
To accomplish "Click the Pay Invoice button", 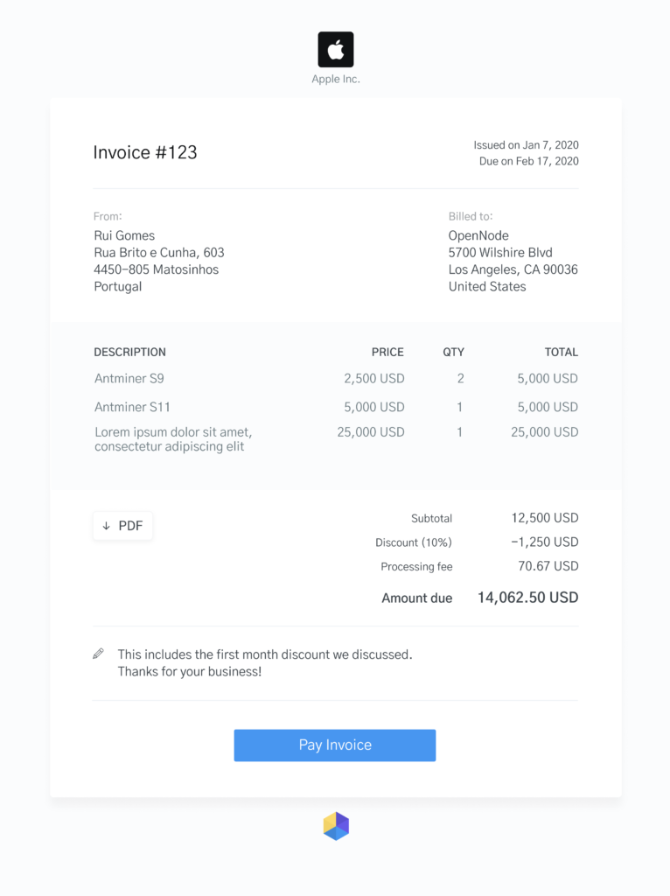I will point(335,745).
